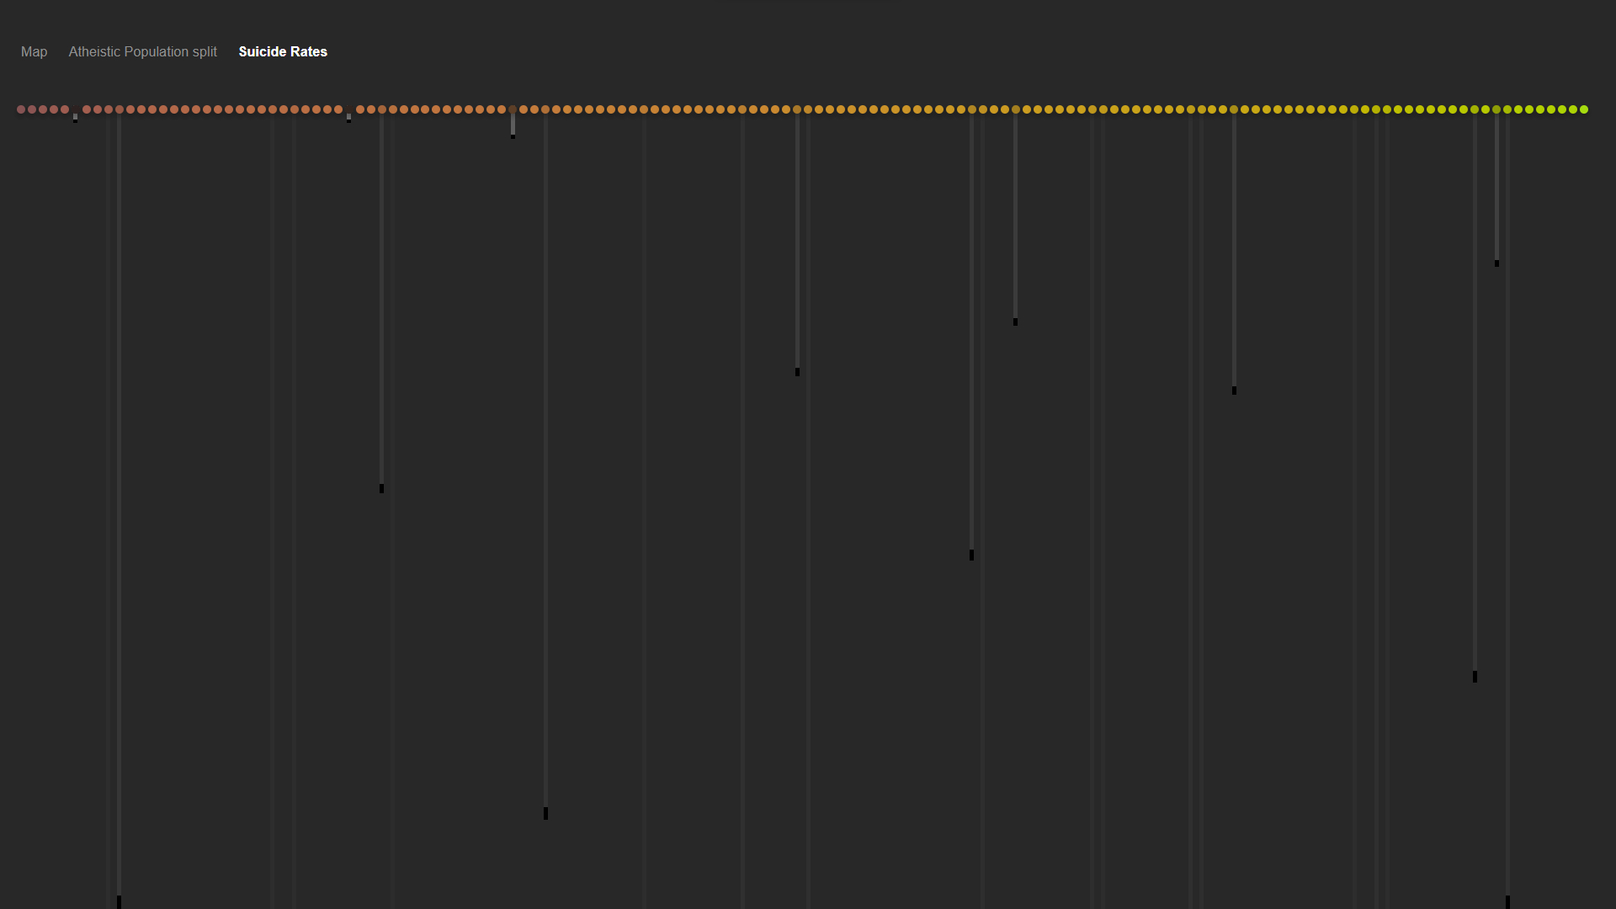This screenshot has width=1616, height=909.
Task: Click the bottom black marker of the far-right long bar
Action: pos(1507,902)
